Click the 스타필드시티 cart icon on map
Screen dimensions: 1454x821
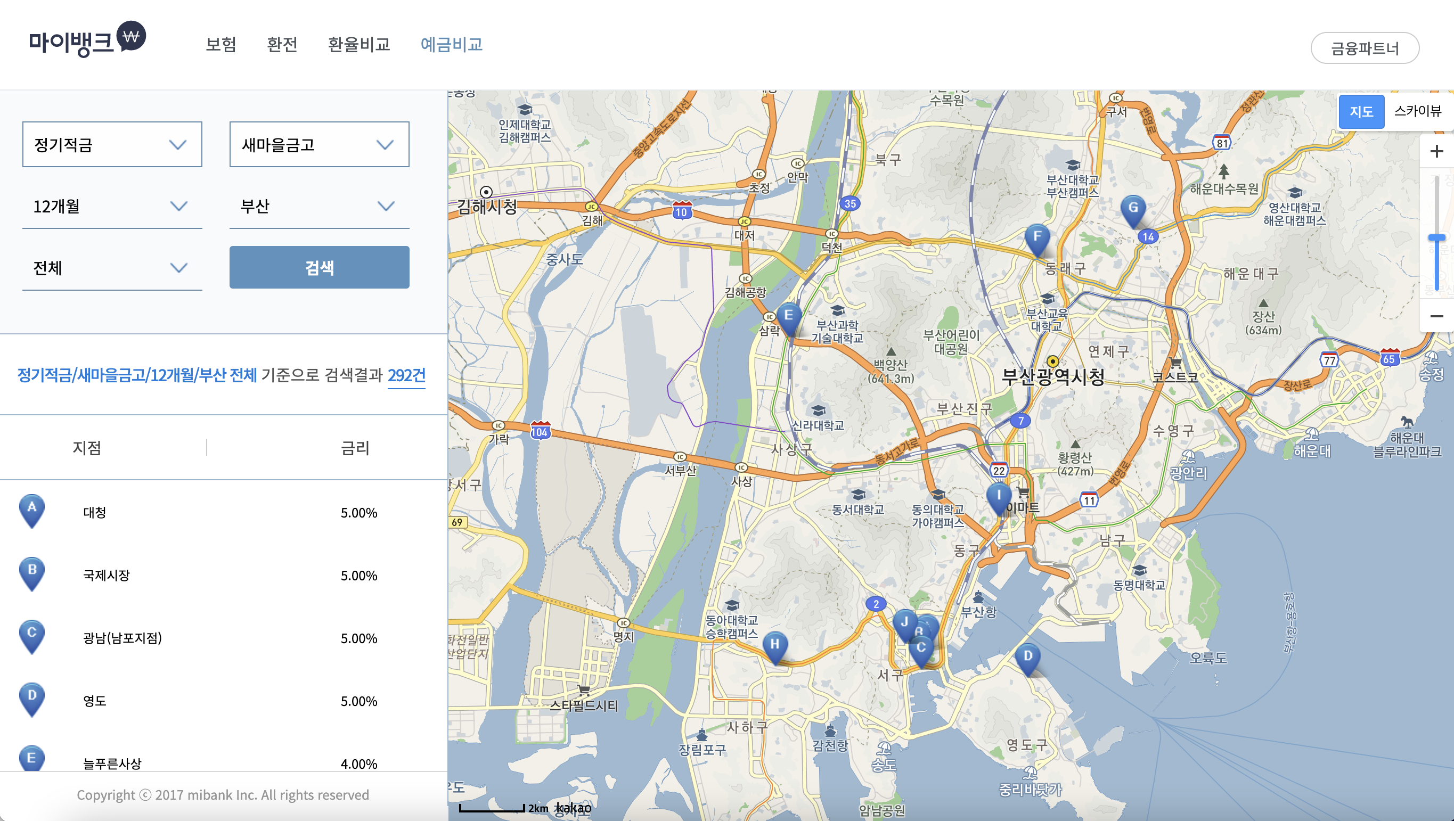[x=584, y=689]
